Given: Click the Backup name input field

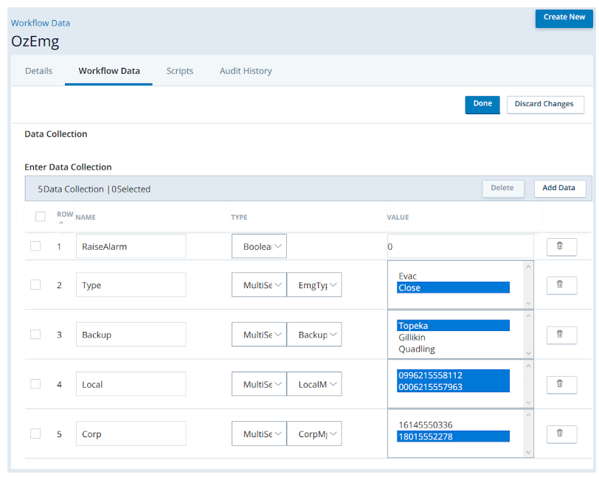Looking at the screenshot, I should [x=131, y=335].
